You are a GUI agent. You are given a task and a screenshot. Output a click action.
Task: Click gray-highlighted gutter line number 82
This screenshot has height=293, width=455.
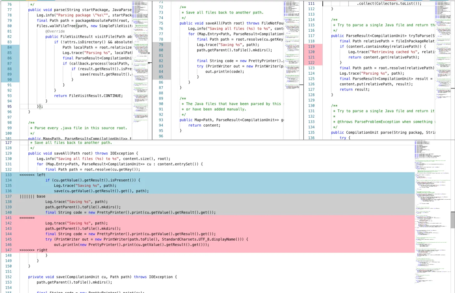click(x=161, y=61)
